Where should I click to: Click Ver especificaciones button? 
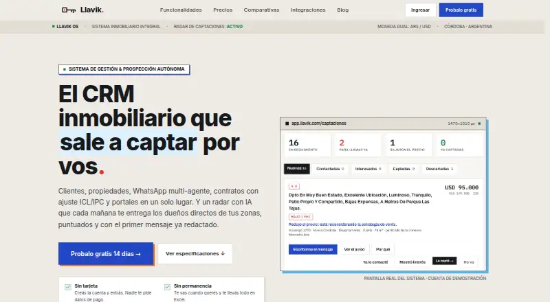[x=195, y=254]
